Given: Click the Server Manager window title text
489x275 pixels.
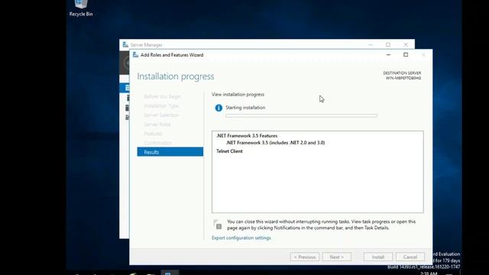Looking at the screenshot, I should click(x=146, y=45).
